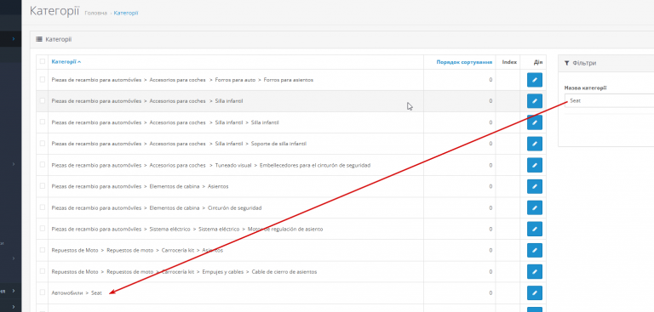The width and height of the screenshot is (654, 312).
Task: Check the Soporte de silla infantil row checkbox
Action: pyautogui.click(x=42, y=144)
